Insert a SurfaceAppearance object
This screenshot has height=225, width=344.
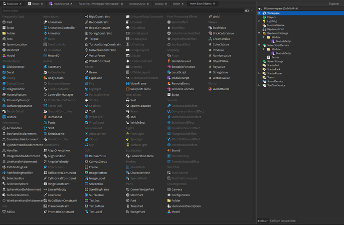click(x=17, y=106)
